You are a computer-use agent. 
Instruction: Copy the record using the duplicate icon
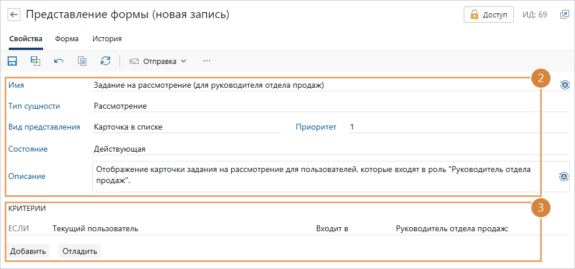pyautogui.click(x=82, y=61)
